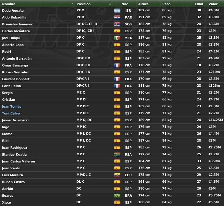Select the Luis Moreira player name
224x206 pixels.
pos(12,175)
